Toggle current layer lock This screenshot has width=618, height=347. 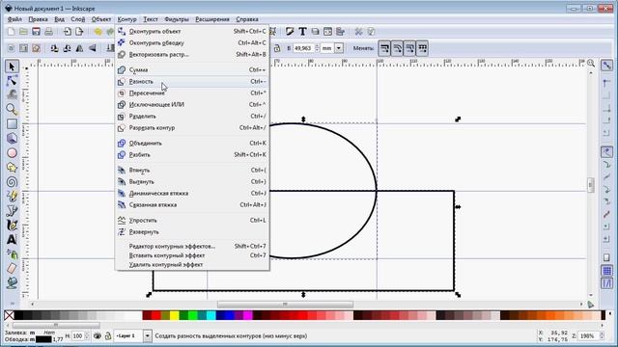click(x=107, y=336)
